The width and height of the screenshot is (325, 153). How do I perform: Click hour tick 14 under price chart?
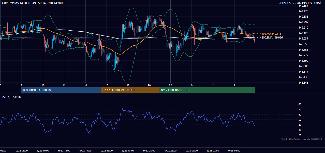[85, 85]
